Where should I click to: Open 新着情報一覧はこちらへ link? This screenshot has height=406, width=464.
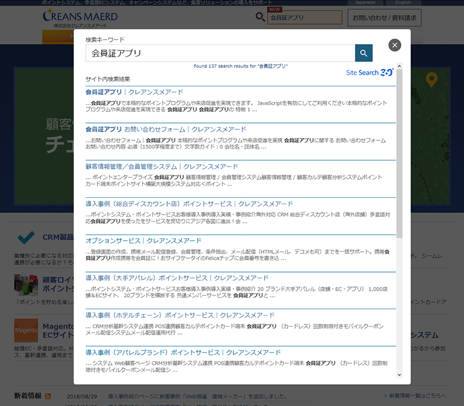pyautogui.click(x=415, y=396)
